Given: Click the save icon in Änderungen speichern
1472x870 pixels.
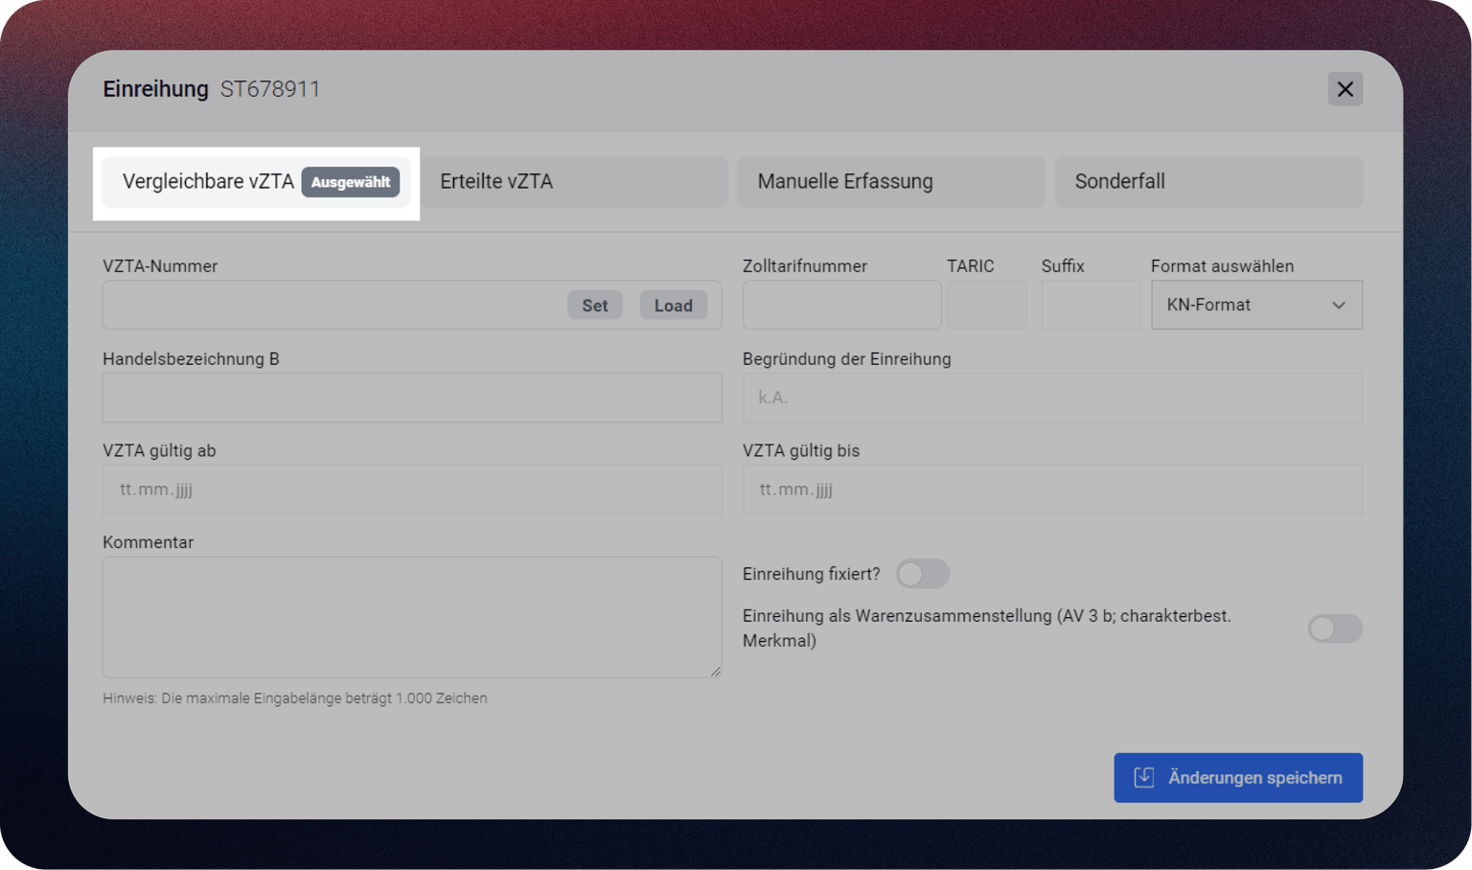Looking at the screenshot, I should point(1143,777).
